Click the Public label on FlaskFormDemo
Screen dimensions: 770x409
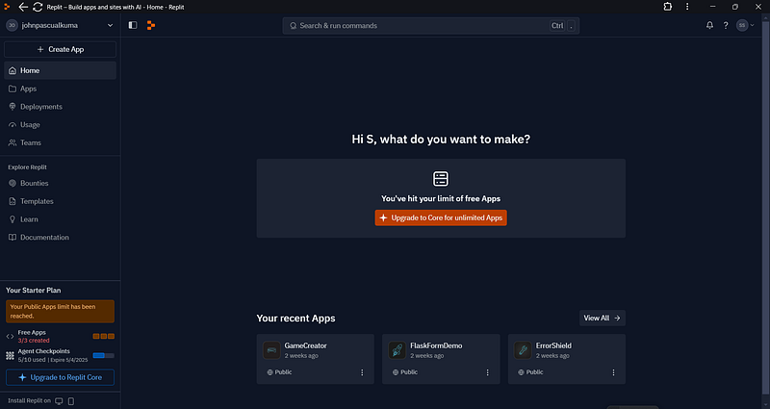click(405, 372)
